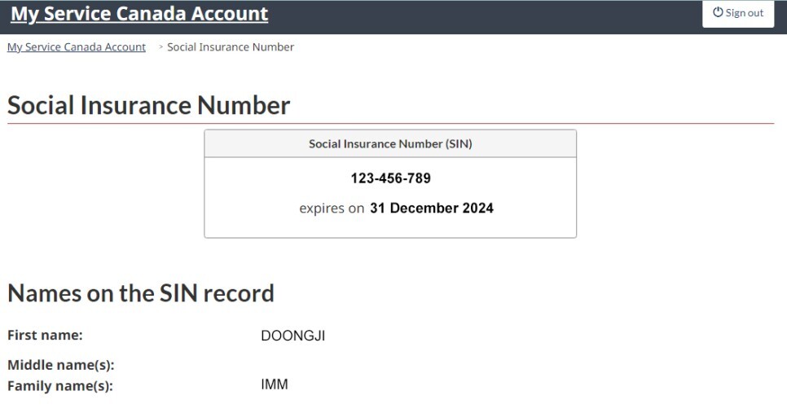Click the Social Insurance Number page heading
The width and height of the screenshot is (787, 413).
(148, 105)
